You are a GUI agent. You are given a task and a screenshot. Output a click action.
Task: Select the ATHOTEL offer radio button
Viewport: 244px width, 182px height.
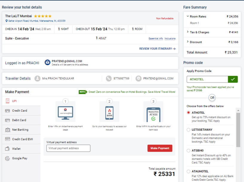tap(188, 113)
